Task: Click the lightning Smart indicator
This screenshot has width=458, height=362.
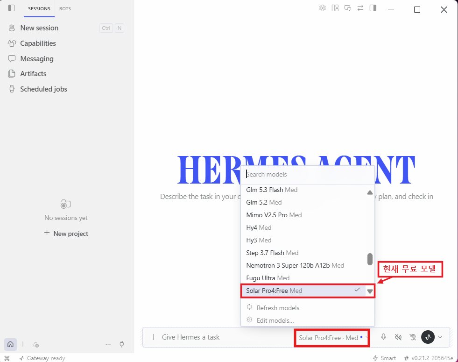Action: click(384, 358)
